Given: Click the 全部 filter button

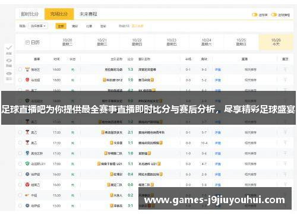Looking at the screenshot, I should click(61, 26).
